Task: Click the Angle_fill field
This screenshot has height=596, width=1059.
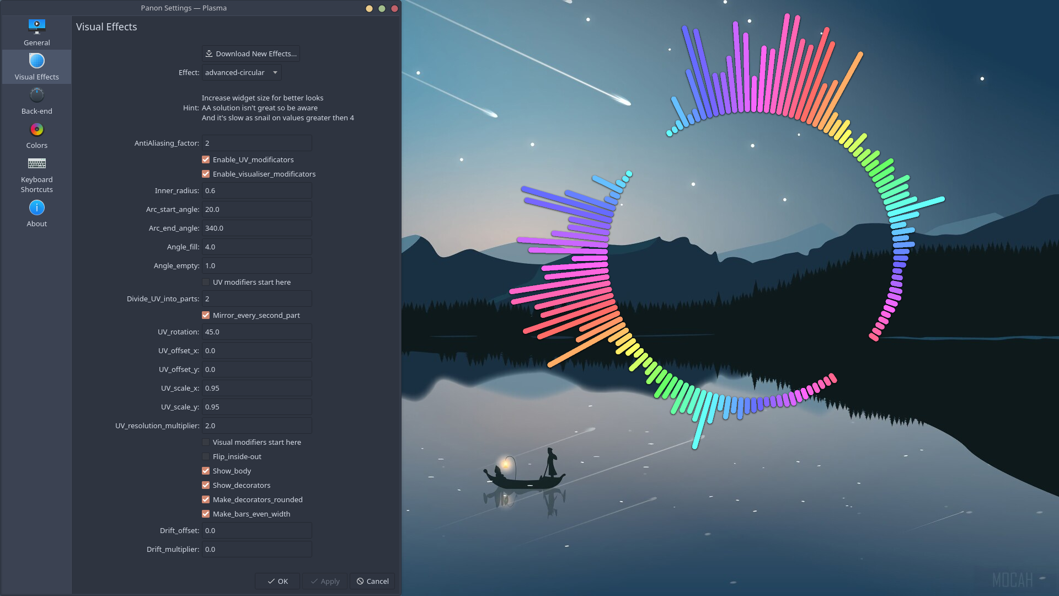Action: pyautogui.click(x=257, y=247)
